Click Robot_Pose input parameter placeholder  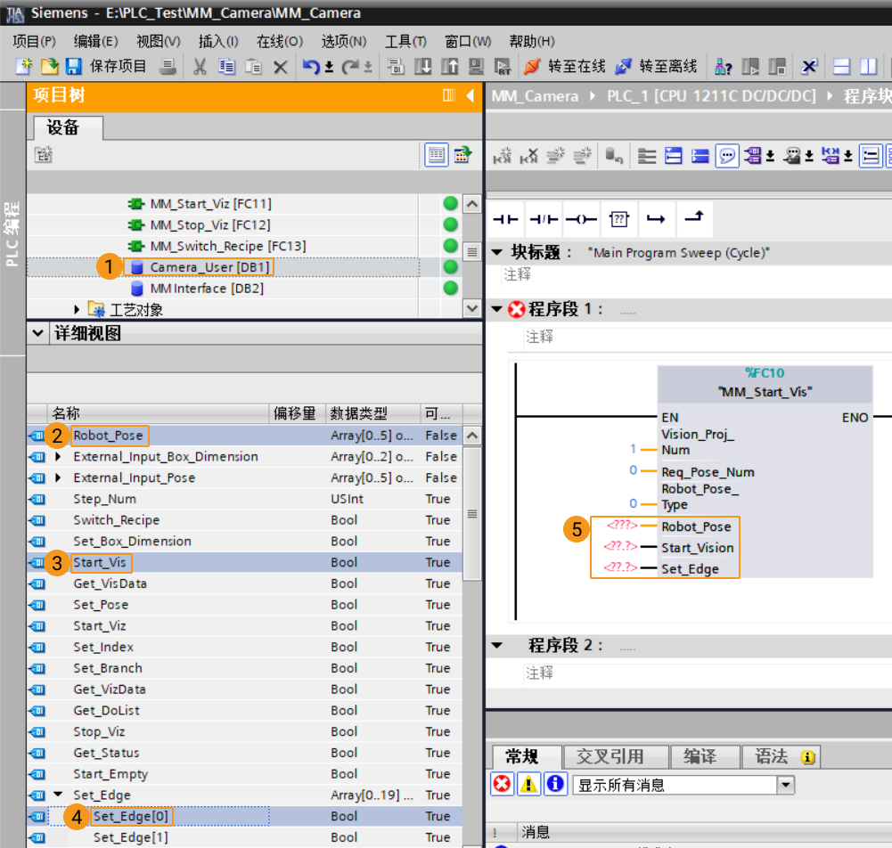(x=622, y=526)
